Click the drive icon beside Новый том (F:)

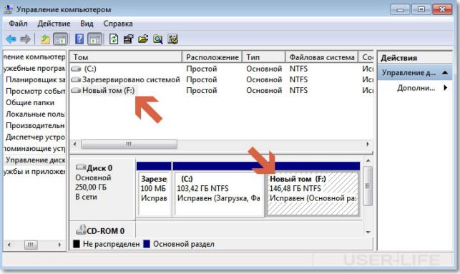pyautogui.click(x=76, y=91)
